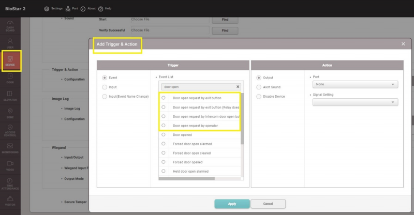Select the Input trigger radio button
The width and height of the screenshot is (414, 215).
coord(105,87)
